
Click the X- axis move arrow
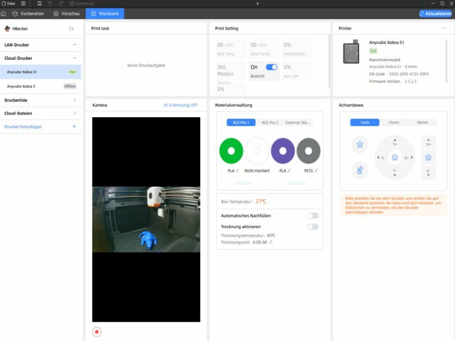tap(381, 157)
